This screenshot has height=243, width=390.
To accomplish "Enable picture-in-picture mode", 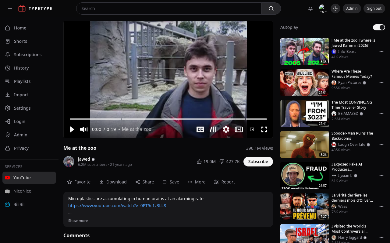I will pyautogui.click(x=252, y=129).
